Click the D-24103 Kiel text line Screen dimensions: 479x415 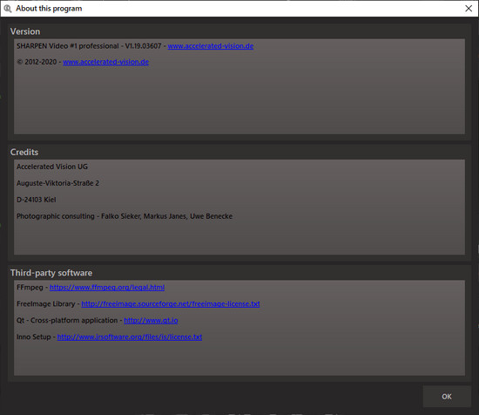coord(36,200)
